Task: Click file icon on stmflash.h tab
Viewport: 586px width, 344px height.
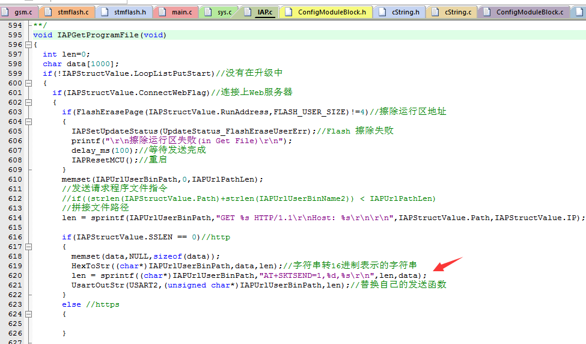Action: tap(105, 12)
